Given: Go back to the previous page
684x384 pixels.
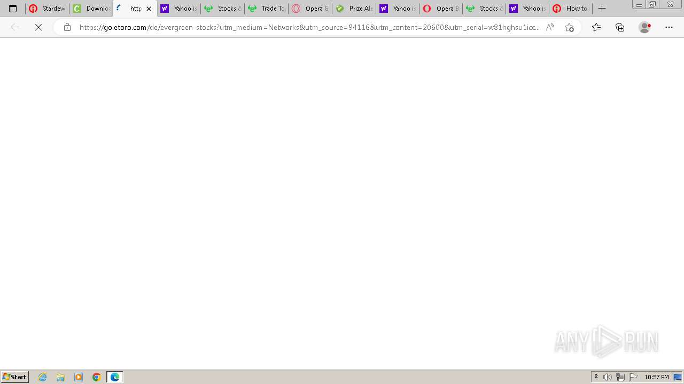Looking at the screenshot, I should [15, 27].
